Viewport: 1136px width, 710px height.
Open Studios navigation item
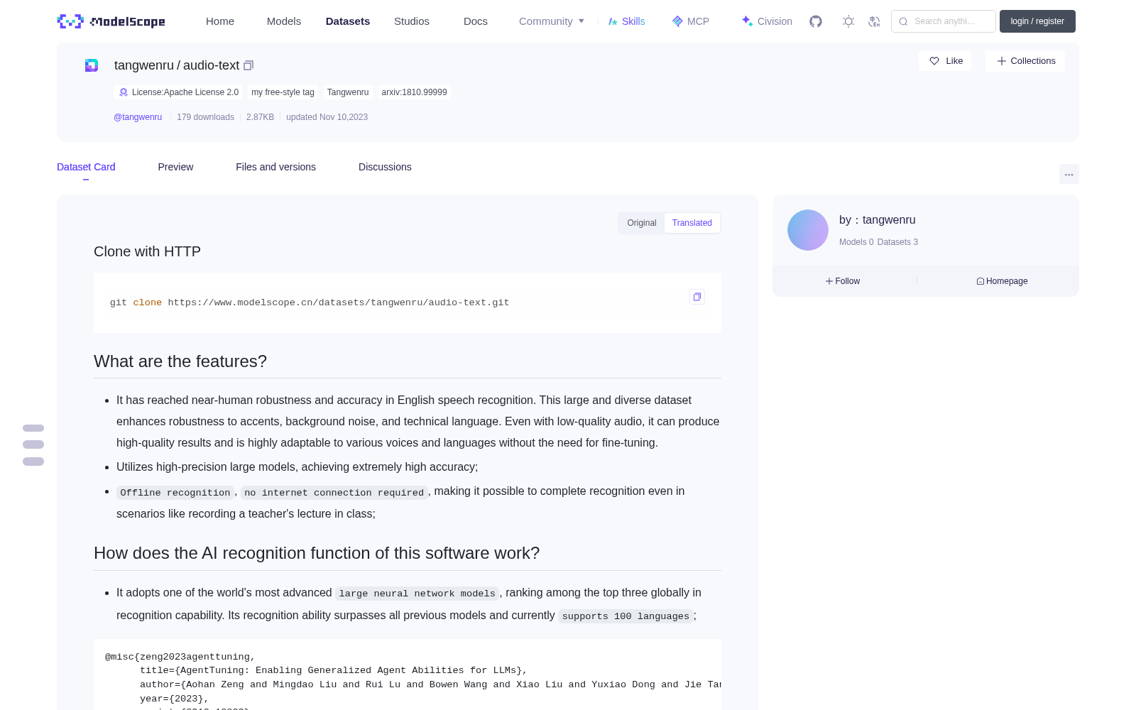tap(412, 21)
